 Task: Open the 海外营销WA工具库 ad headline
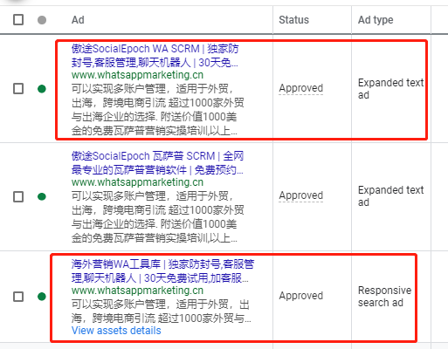coord(162,271)
